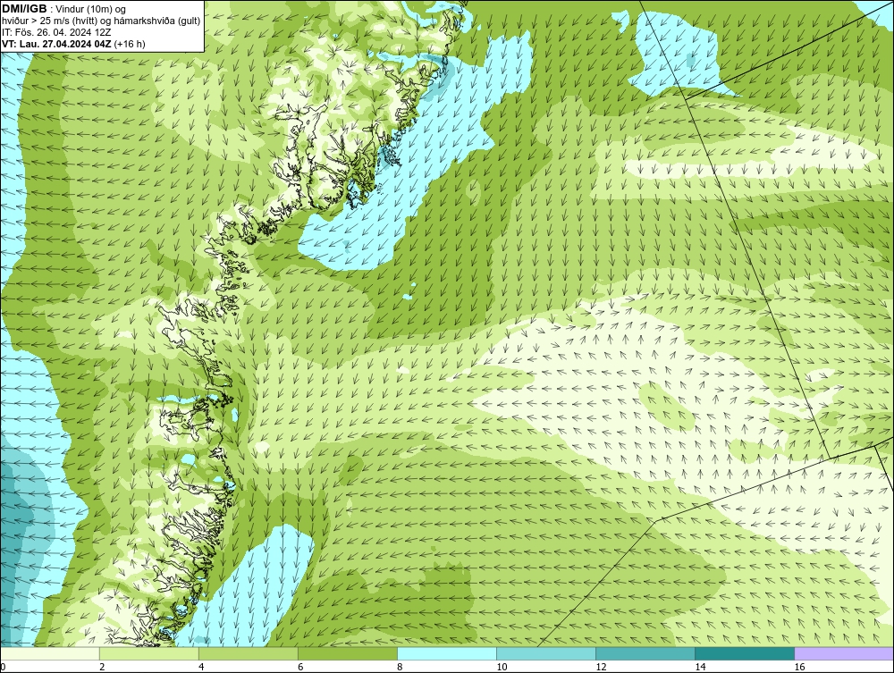894x673 pixels.
Task: Click the legend scale label '2'
Action: point(102,667)
